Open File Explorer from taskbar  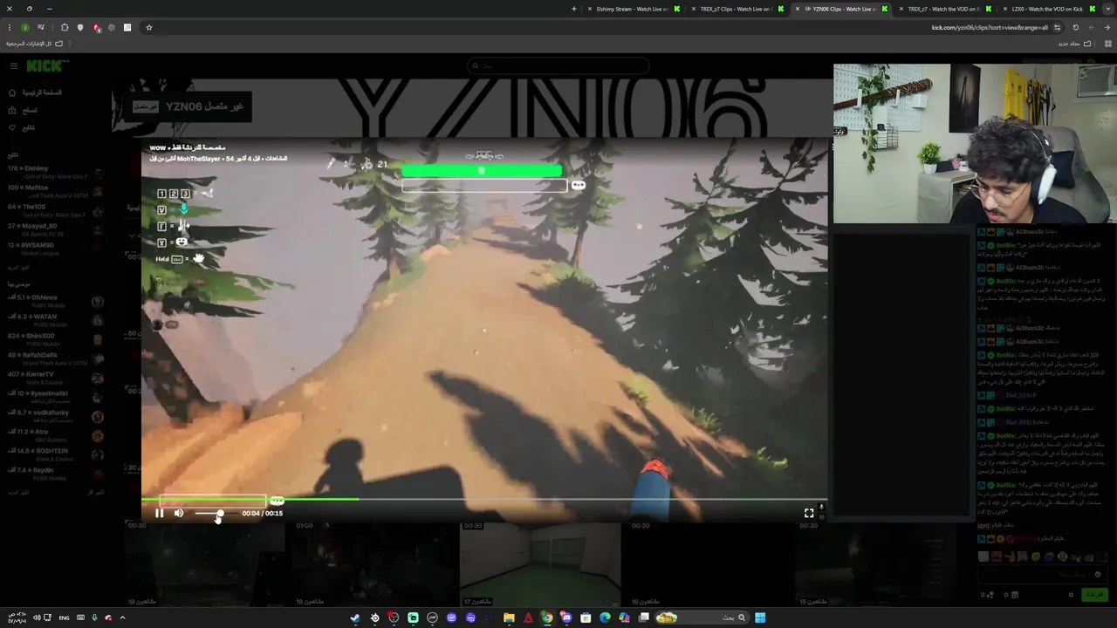[509, 618]
